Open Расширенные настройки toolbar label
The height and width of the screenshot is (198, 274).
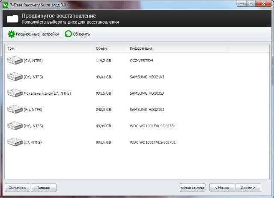pos(37,34)
